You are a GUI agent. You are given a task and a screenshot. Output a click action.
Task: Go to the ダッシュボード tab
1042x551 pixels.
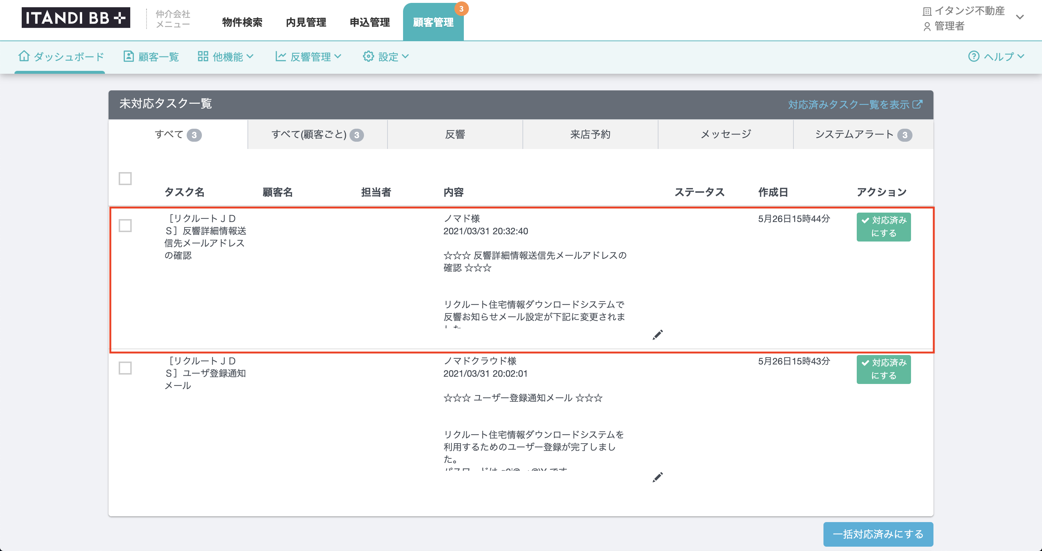[61, 57]
